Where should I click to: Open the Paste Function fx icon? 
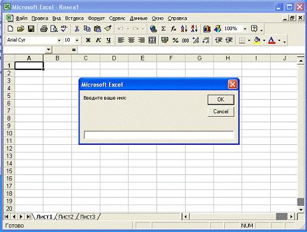pyautogui.click(x=174, y=29)
